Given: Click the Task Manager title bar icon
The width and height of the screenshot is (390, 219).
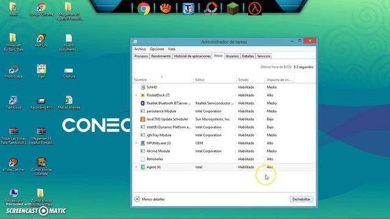Looking at the screenshot, I should click(x=135, y=41).
